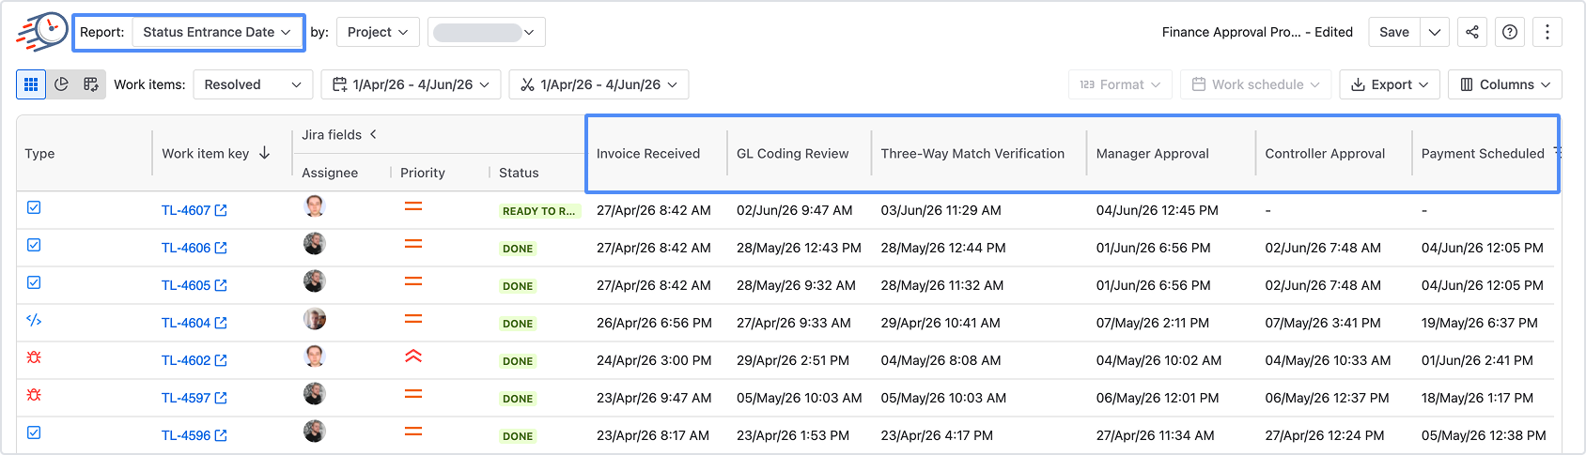Image resolution: width=1586 pixels, height=455 pixels.
Task: Click the Assignee column header
Action: 330,173
